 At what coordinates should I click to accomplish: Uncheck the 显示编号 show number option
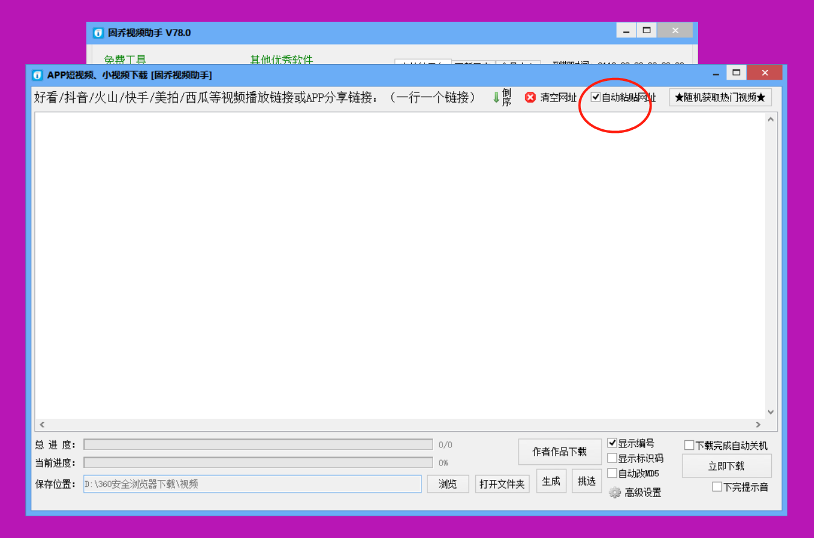point(612,443)
